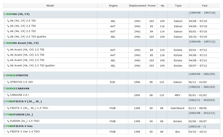
Task: Sort by the Hp column header
Action: [x=162, y=5]
